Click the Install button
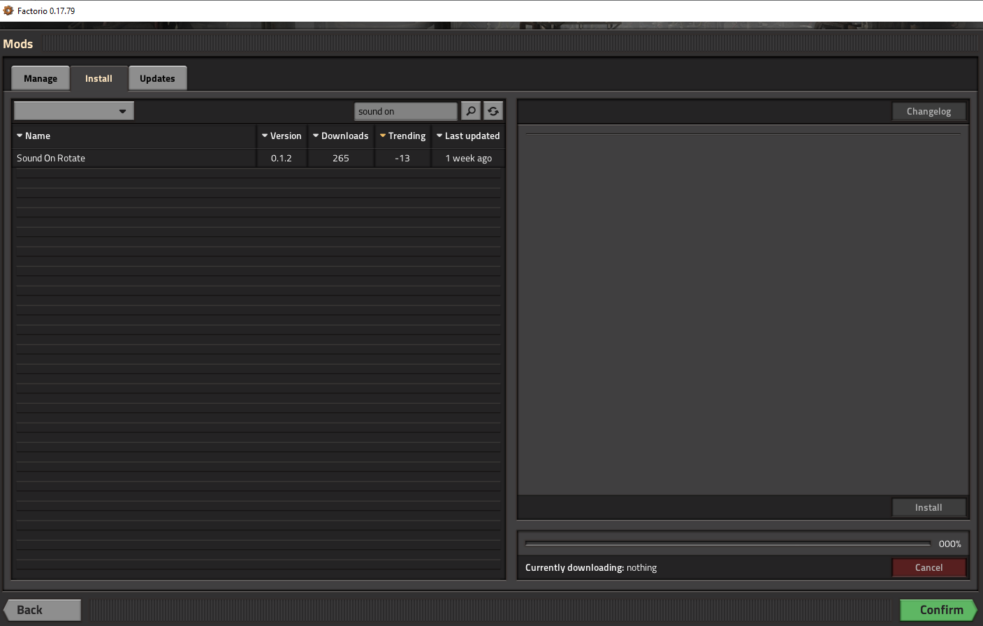 [929, 507]
